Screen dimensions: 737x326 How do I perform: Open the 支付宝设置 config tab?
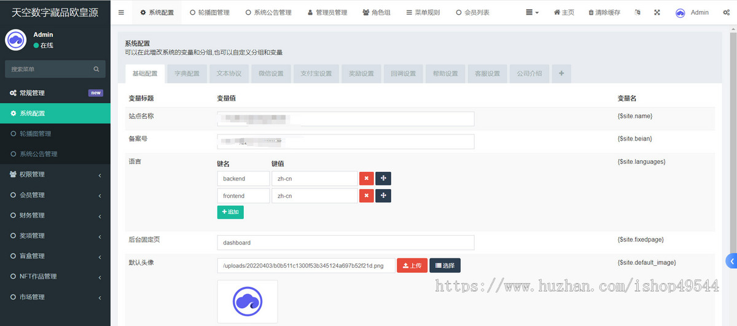(316, 73)
